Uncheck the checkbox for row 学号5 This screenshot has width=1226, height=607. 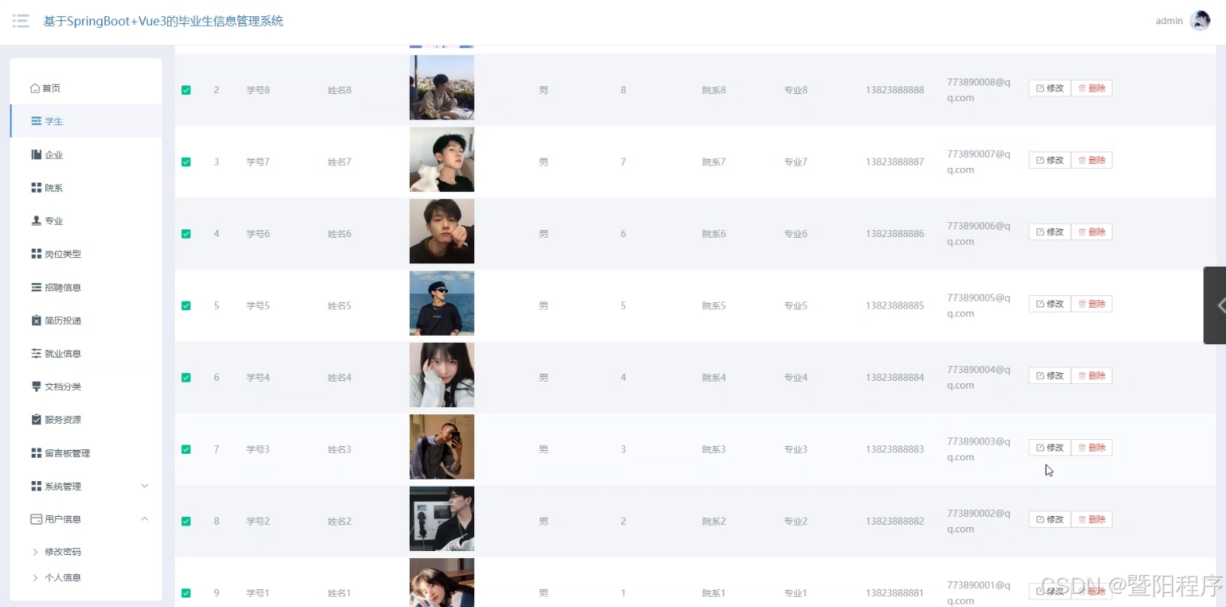[186, 305]
